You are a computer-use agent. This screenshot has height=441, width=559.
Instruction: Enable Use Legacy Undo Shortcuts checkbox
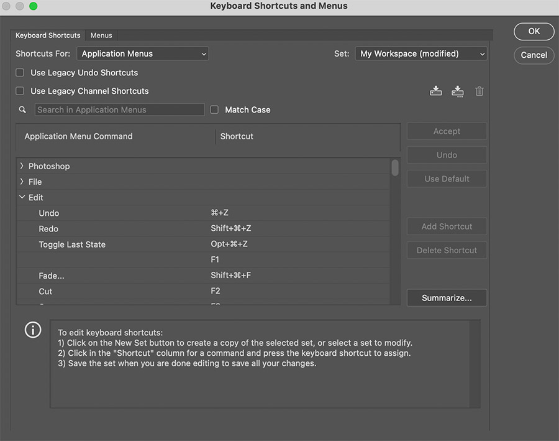[20, 73]
